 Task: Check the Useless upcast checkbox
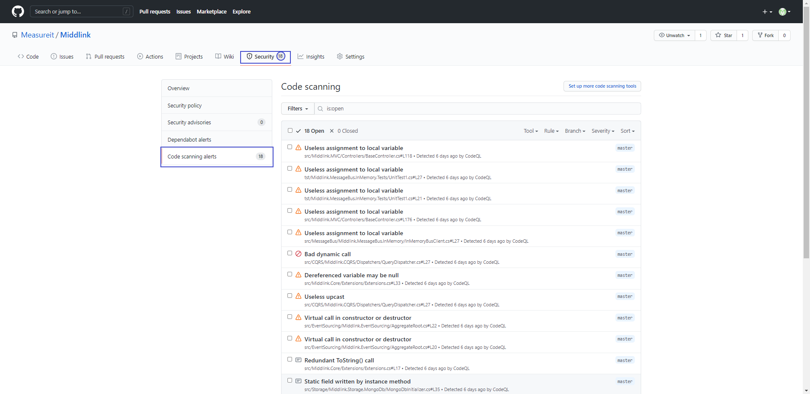(x=290, y=296)
